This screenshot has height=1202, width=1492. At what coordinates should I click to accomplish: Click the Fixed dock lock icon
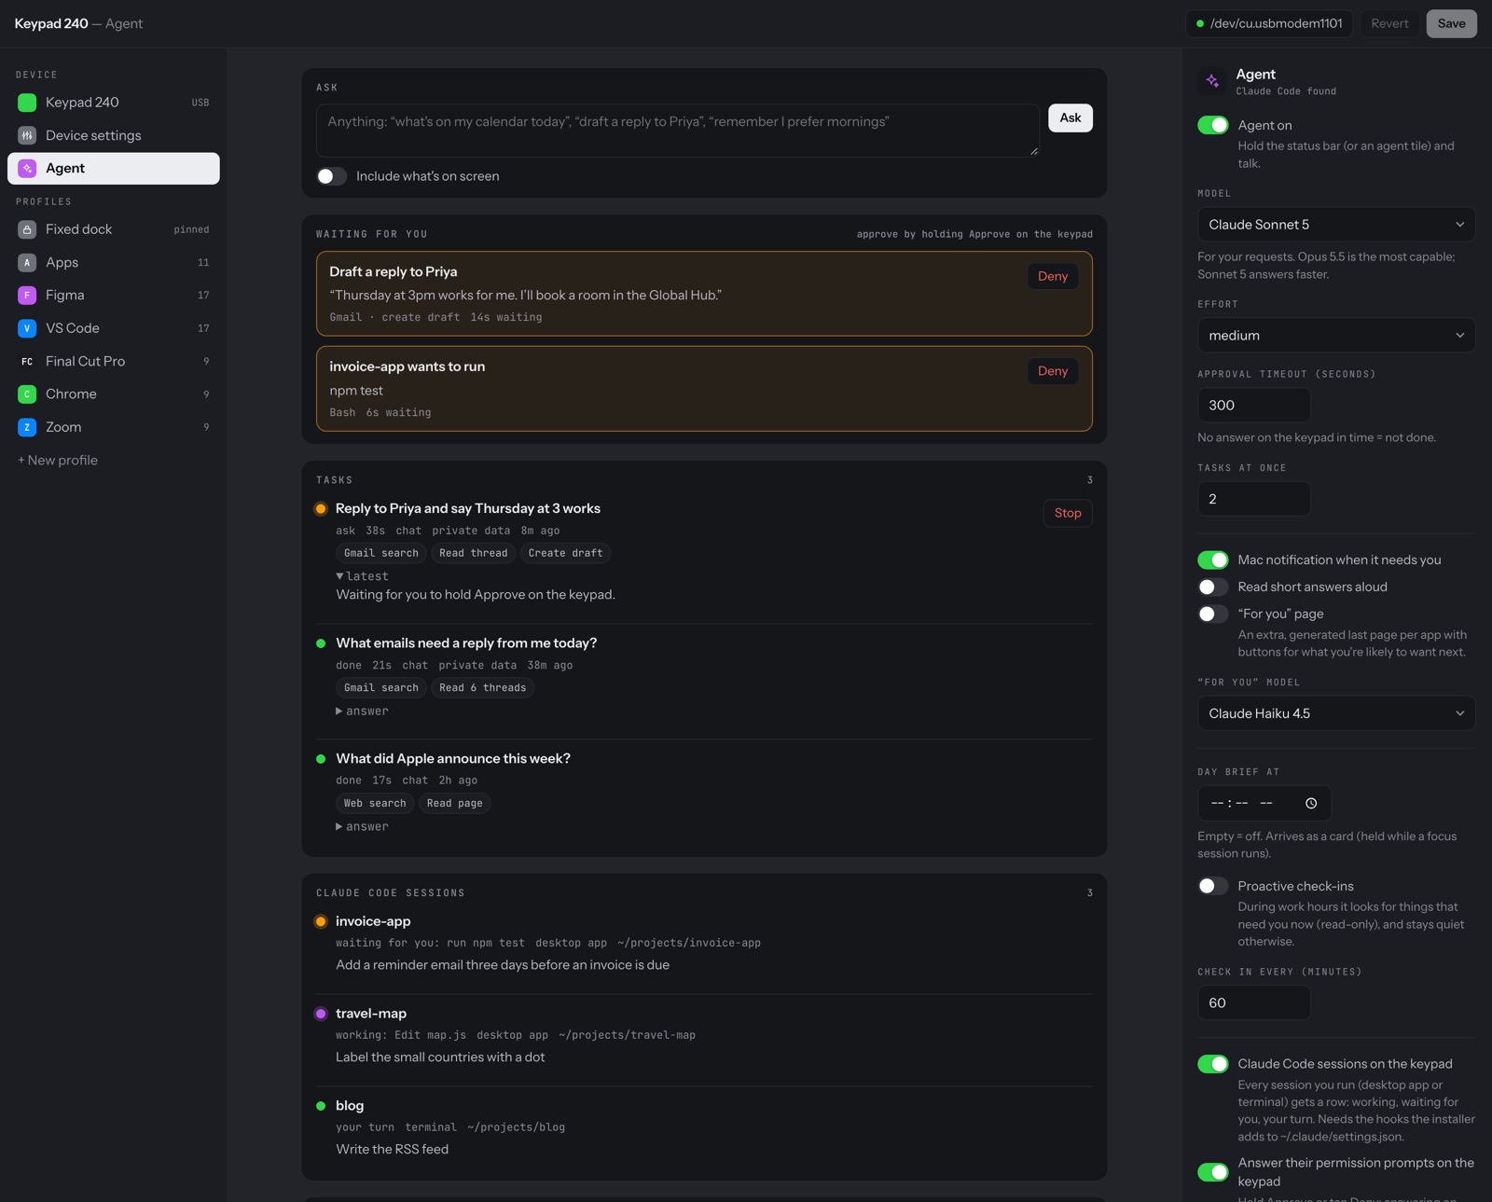27,229
